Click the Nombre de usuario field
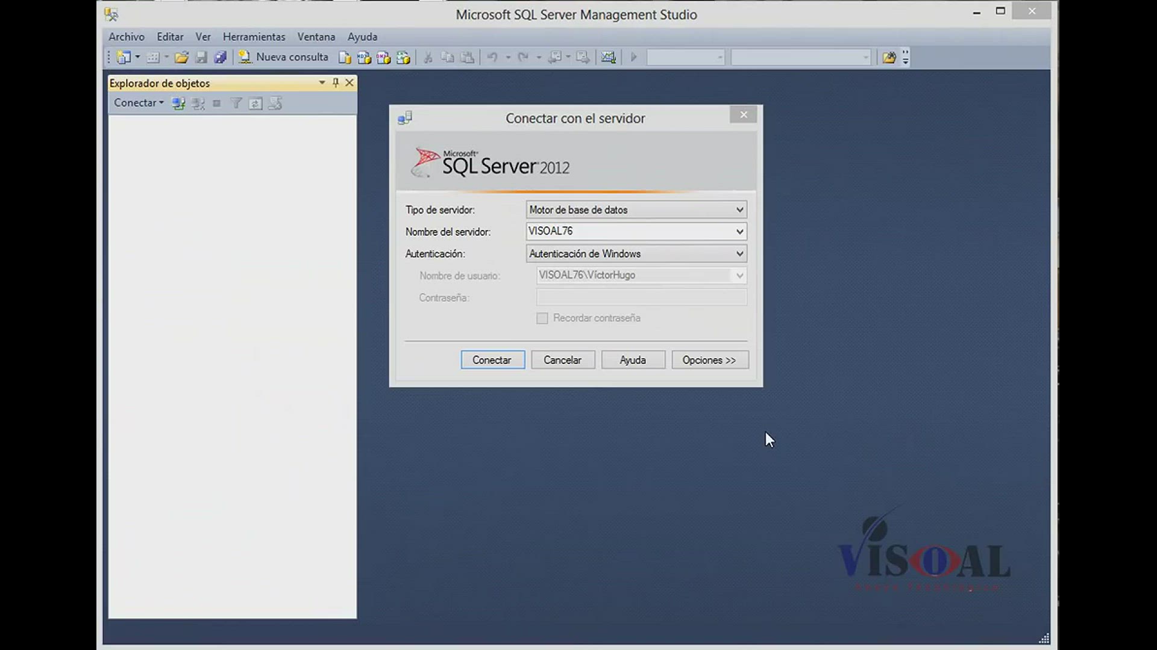 [641, 275]
